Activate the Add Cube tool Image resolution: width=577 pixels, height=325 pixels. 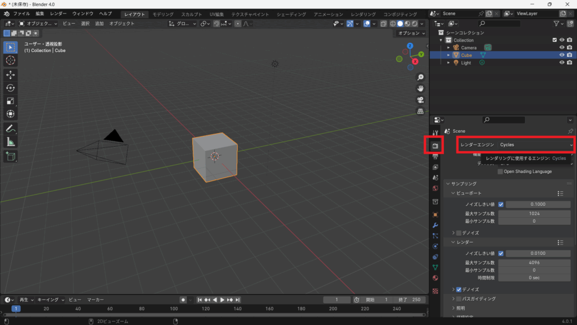coord(10,156)
